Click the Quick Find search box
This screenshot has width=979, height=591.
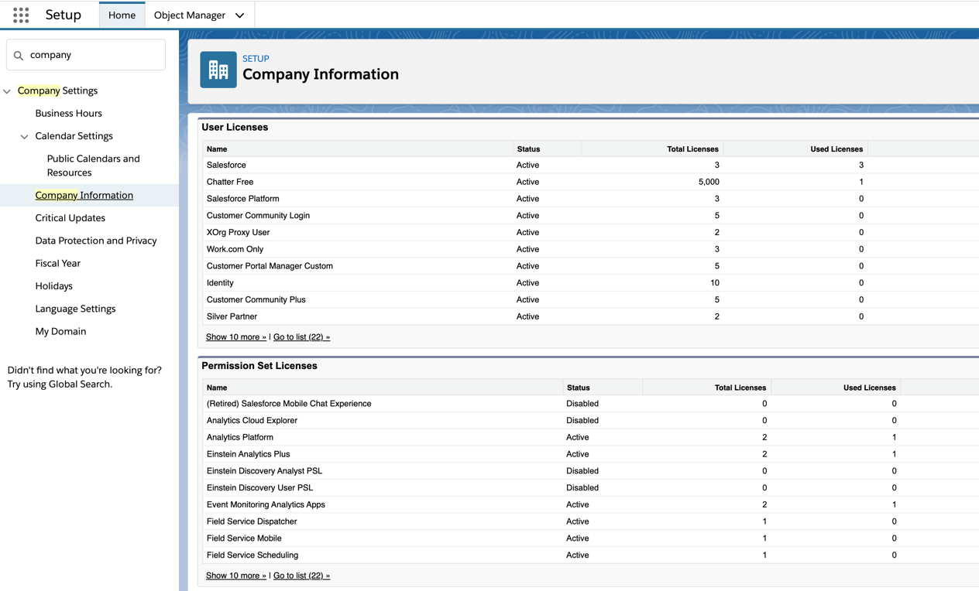tap(86, 55)
